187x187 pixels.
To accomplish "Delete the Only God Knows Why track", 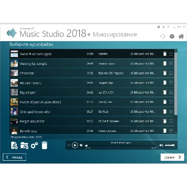I will pyautogui.click(x=165, y=112).
